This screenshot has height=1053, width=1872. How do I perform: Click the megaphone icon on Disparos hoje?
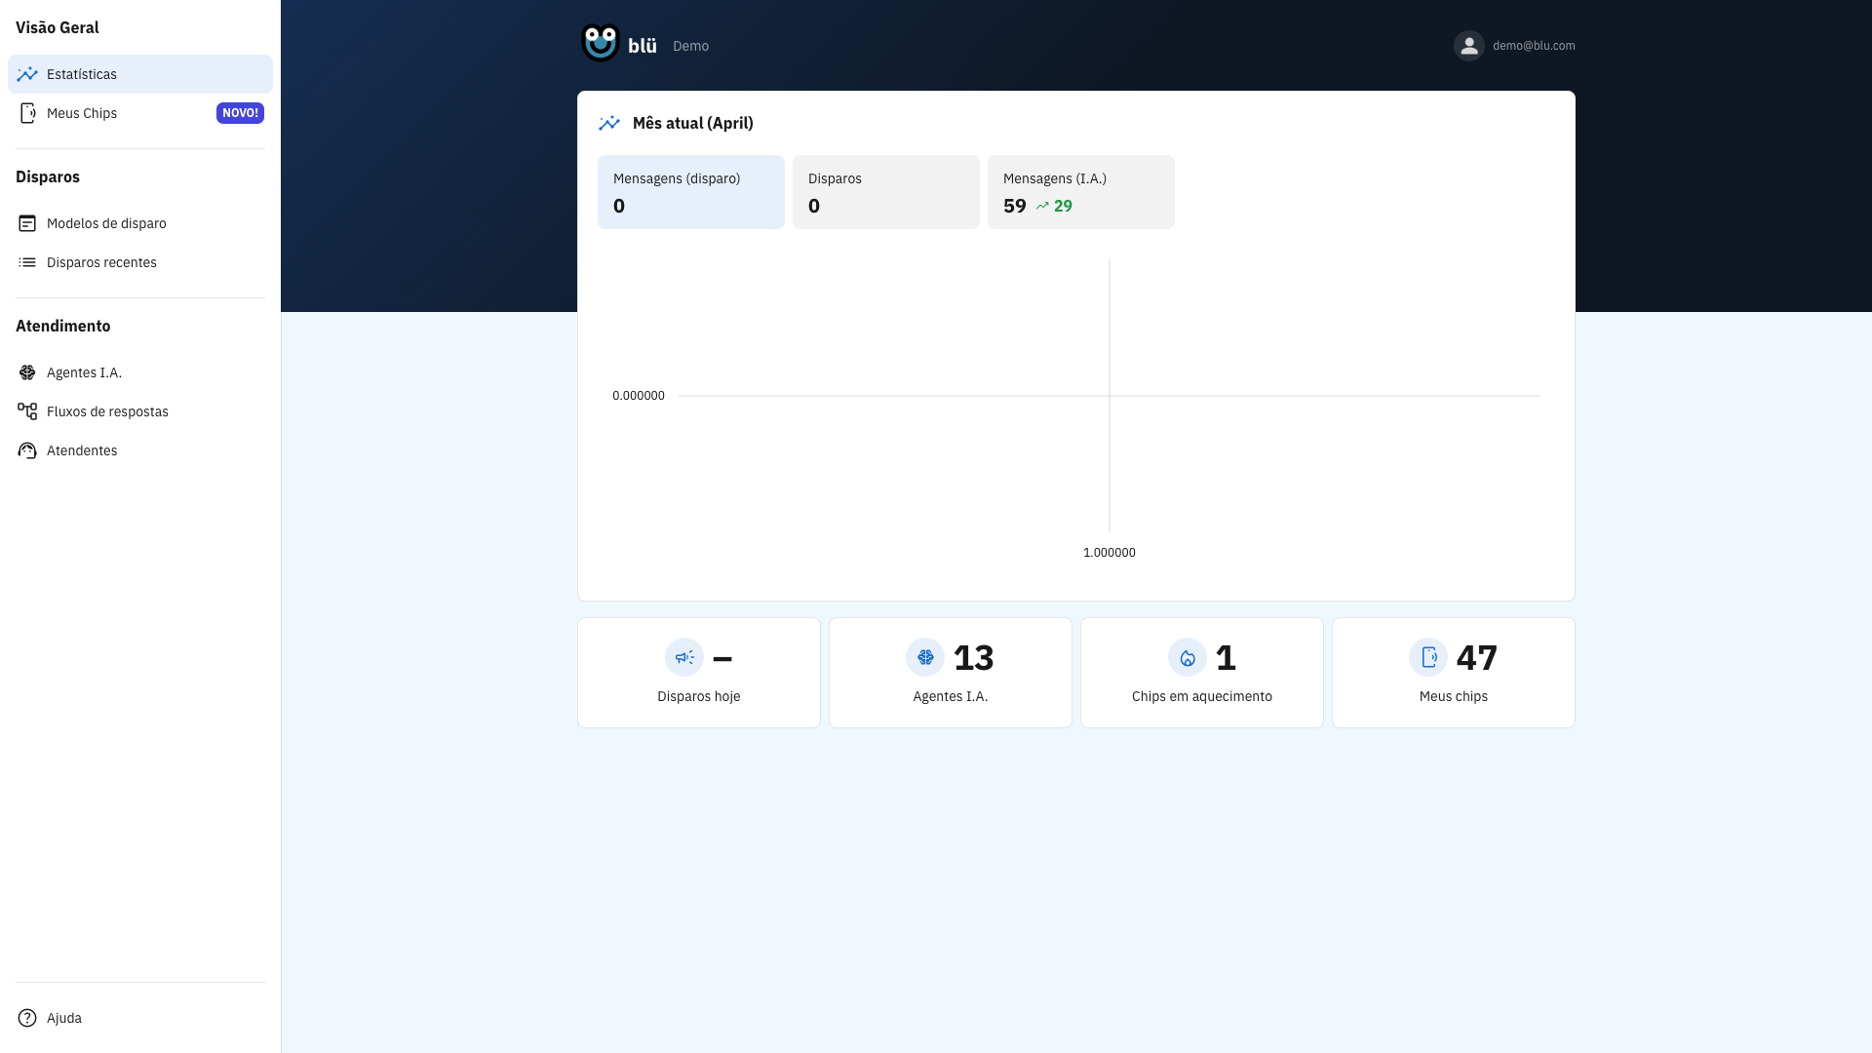tap(684, 657)
